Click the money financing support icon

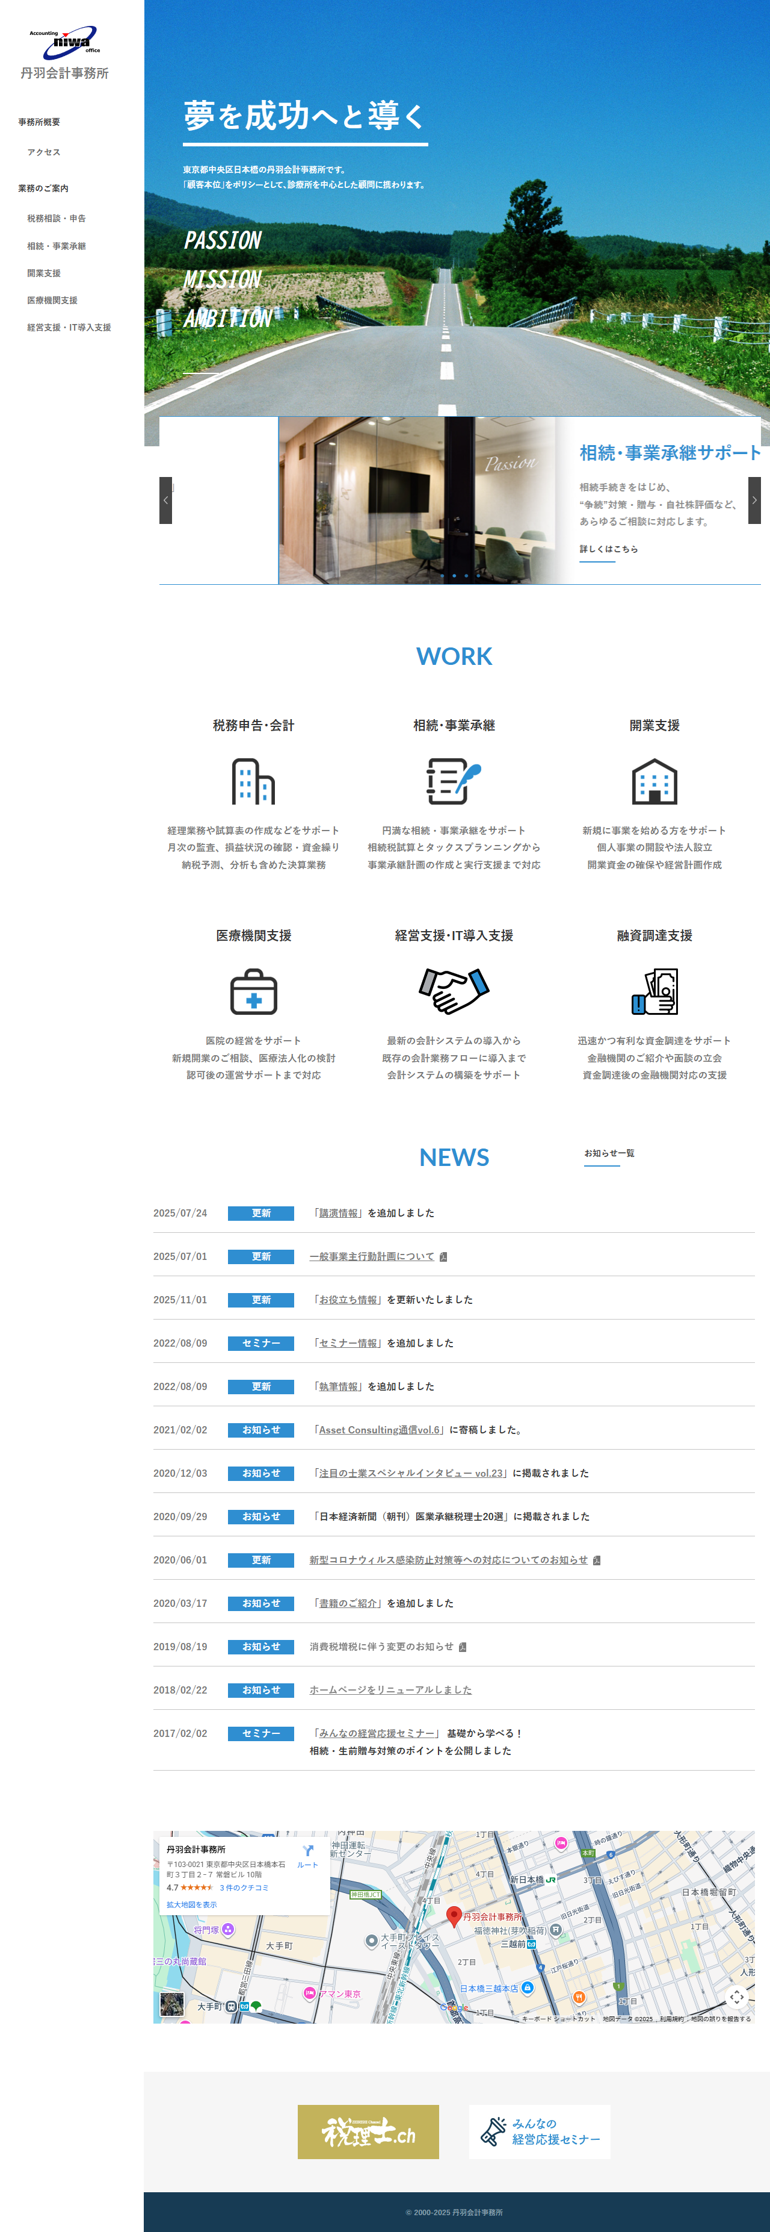654,991
